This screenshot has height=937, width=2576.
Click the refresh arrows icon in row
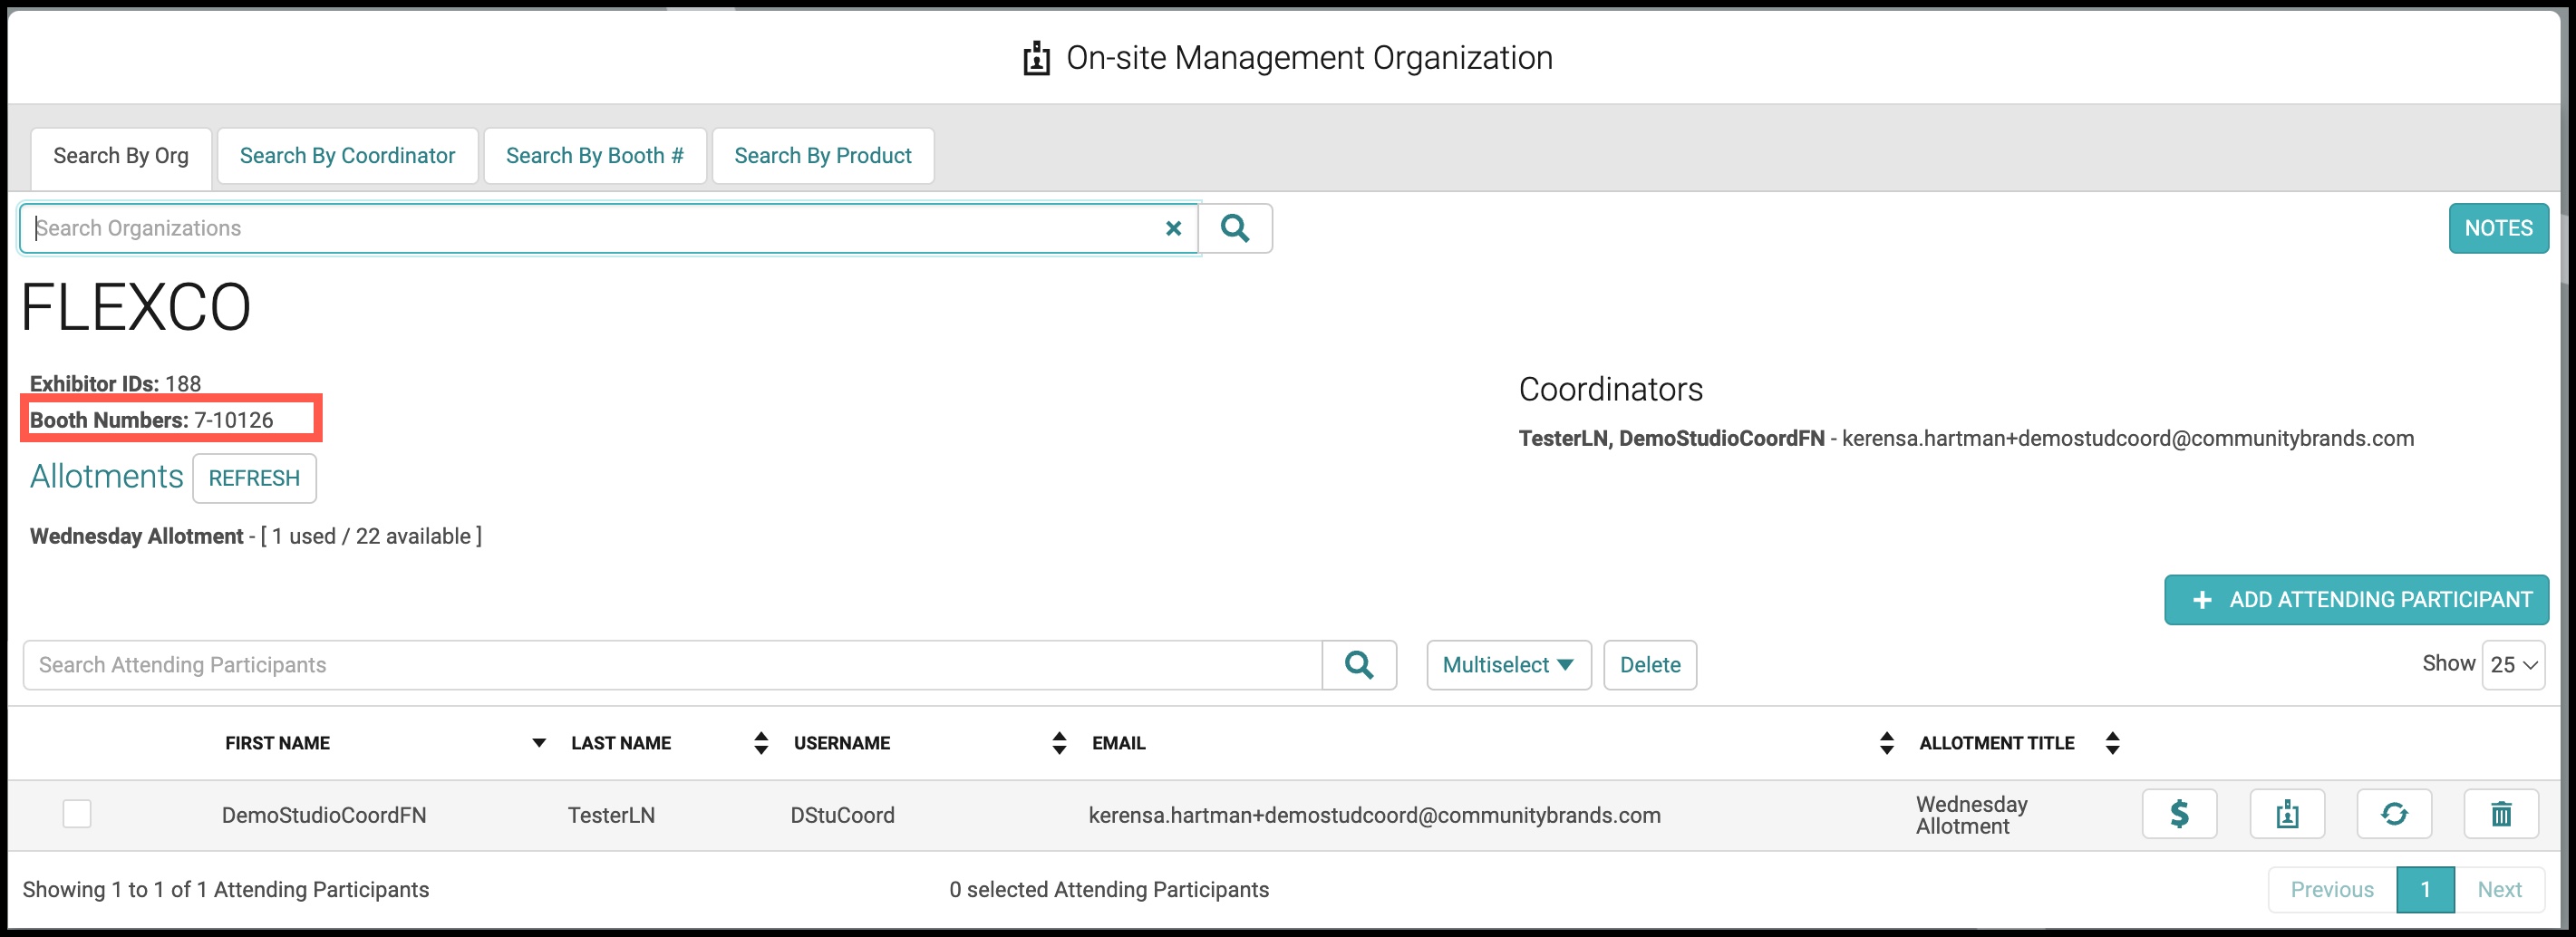[x=2394, y=814]
